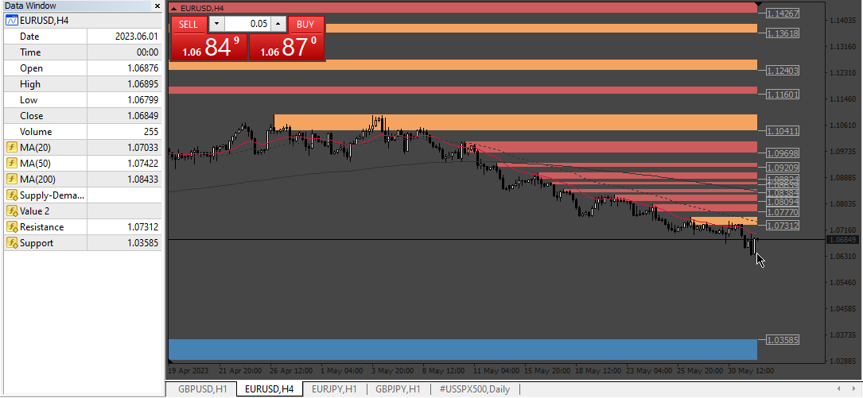The height and width of the screenshot is (398, 863).
Task: Click the Value 2 indicator icon
Action: 12,211
